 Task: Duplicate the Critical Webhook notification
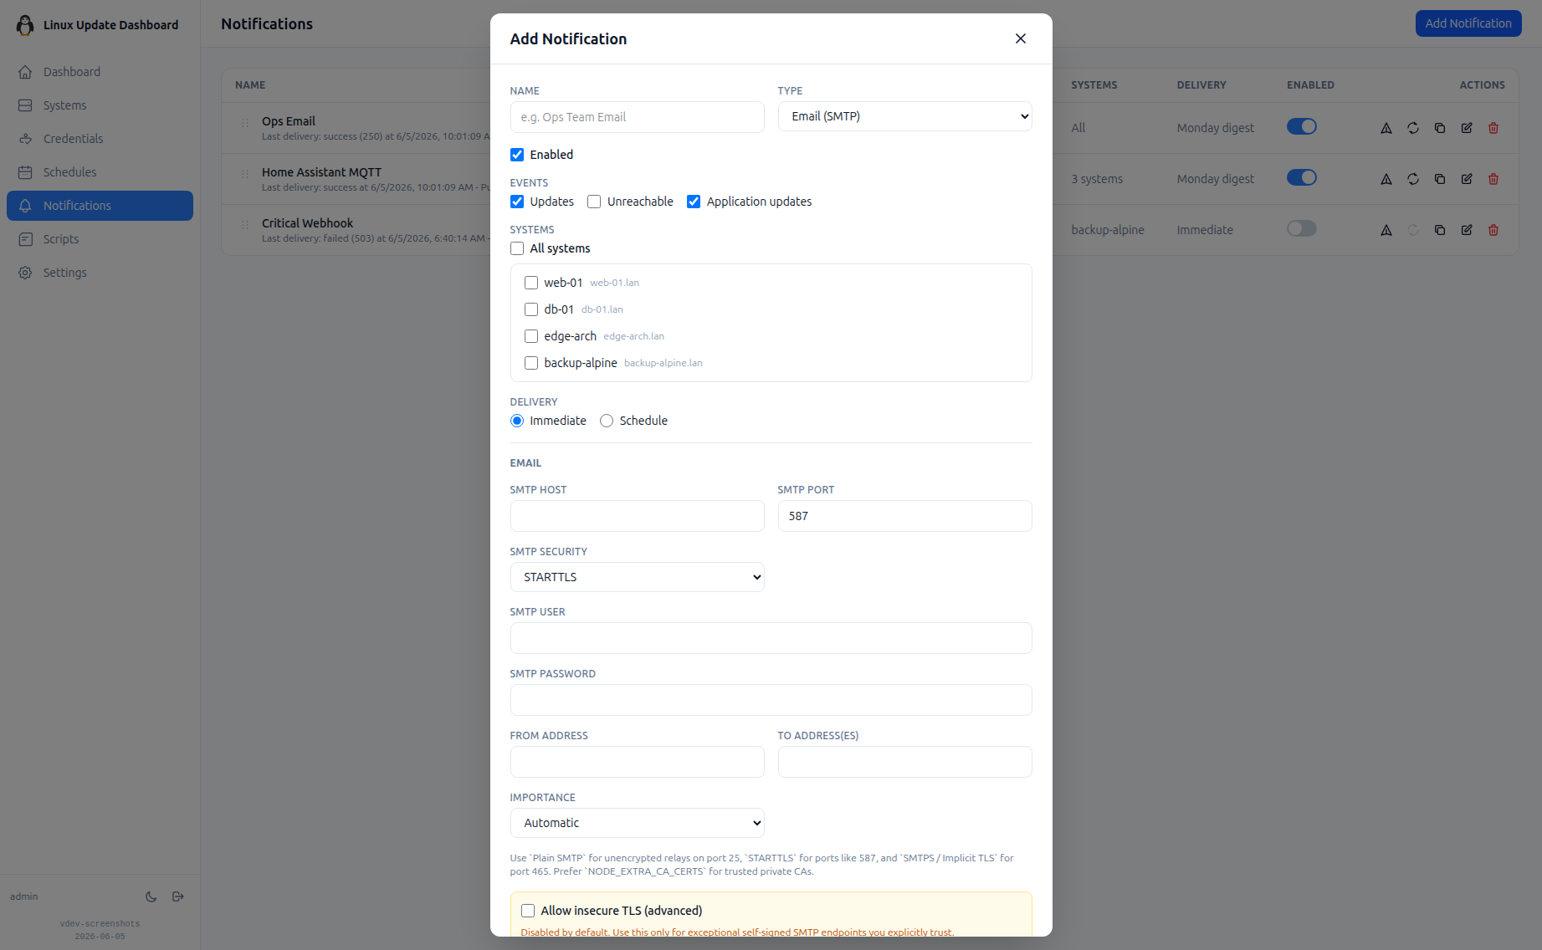pos(1440,230)
